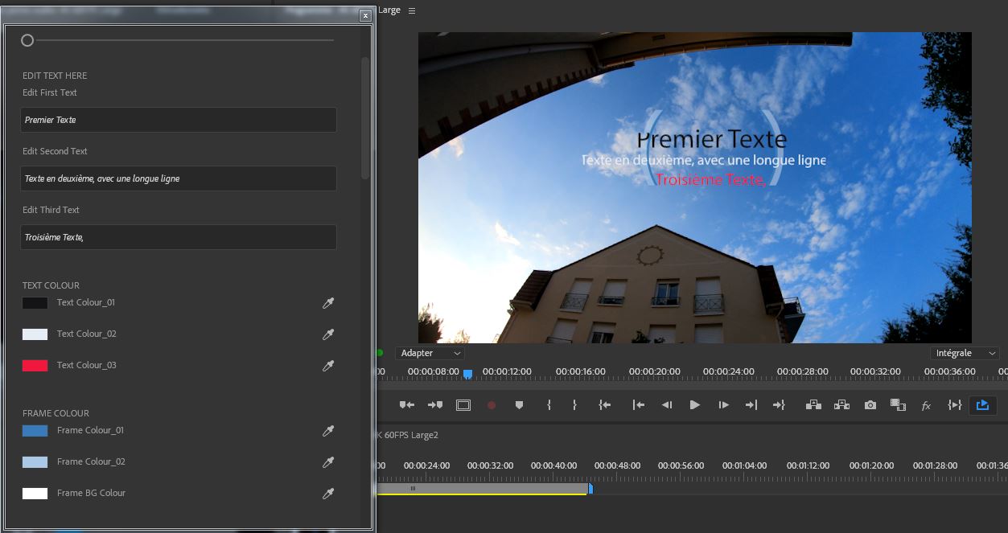Open the Intégrale playback resolution dropdown
Image resolution: width=1008 pixels, height=533 pixels.
(x=965, y=353)
